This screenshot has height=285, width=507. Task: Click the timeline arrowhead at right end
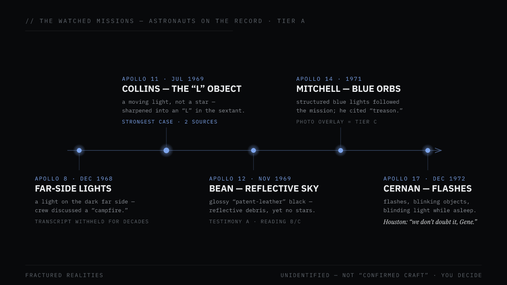pyautogui.click(x=438, y=150)
